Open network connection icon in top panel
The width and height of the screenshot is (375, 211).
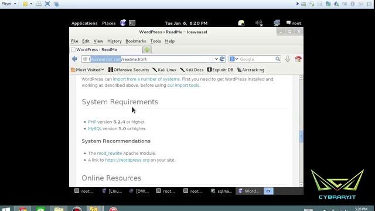(x=277, y=23)
